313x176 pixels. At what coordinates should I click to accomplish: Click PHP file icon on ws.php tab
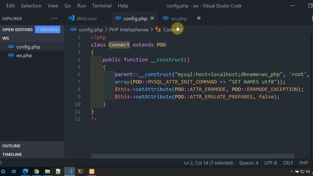point(165,18)
